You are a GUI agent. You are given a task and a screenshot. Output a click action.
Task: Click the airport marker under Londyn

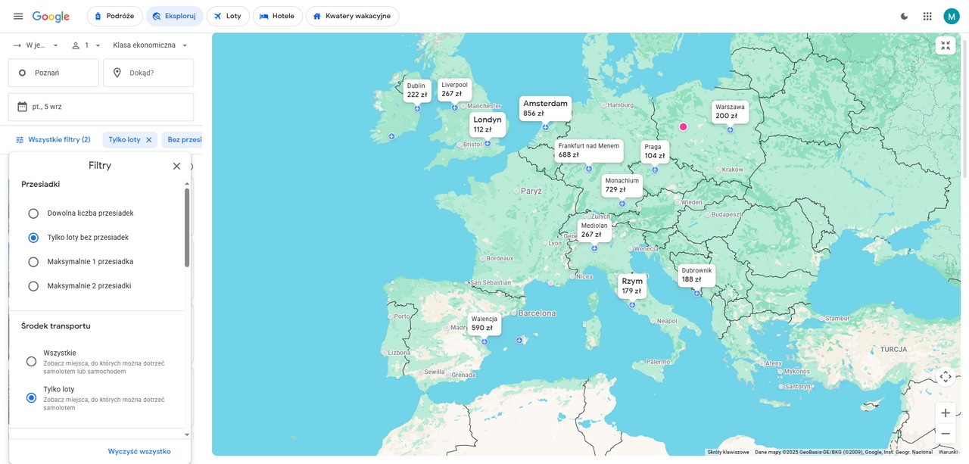pyautogui.click(x=489, y=143)
